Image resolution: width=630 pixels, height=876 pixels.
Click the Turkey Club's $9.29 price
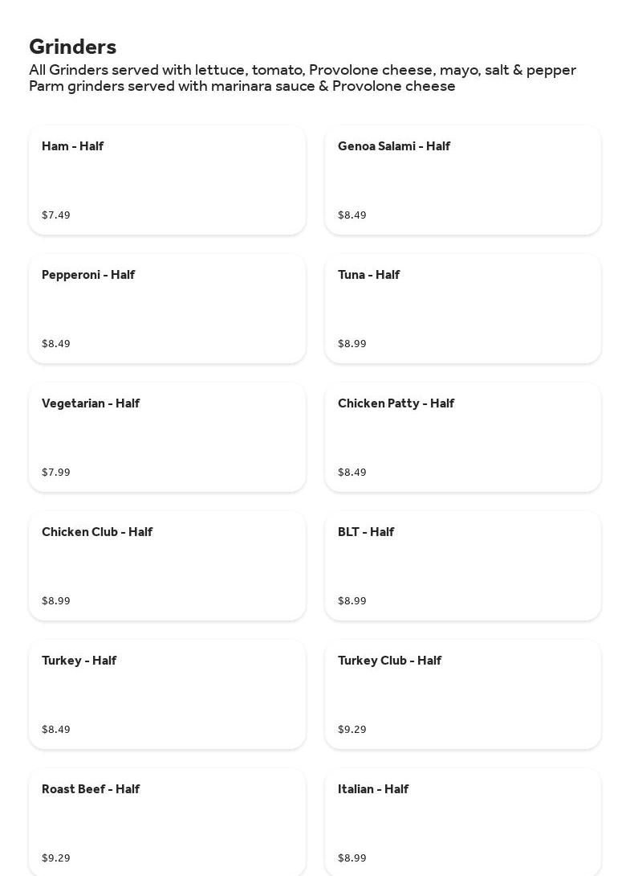coord(352,730)
